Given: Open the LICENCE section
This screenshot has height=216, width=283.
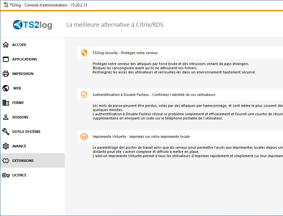Looking at the screenshot, I should coord(32,175).
